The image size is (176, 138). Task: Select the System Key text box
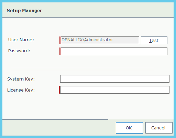point(115,79)
